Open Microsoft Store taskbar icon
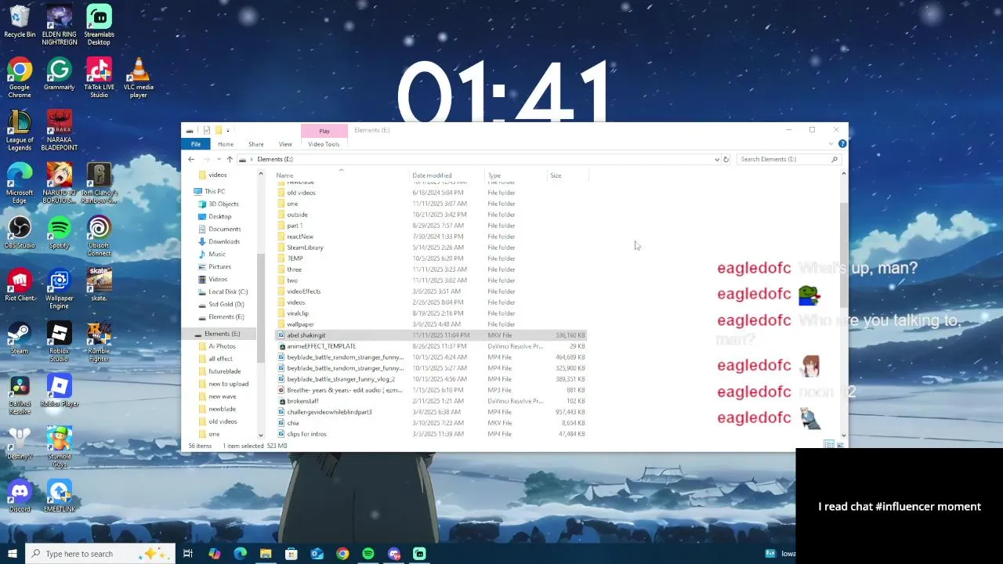This screenshot has width=1003, height=564. (291, 554)
